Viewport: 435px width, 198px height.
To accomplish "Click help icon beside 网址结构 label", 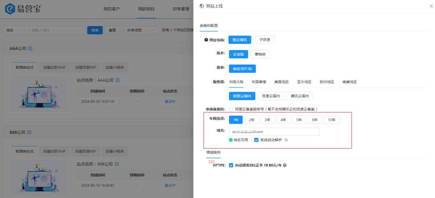I will 206,40.
